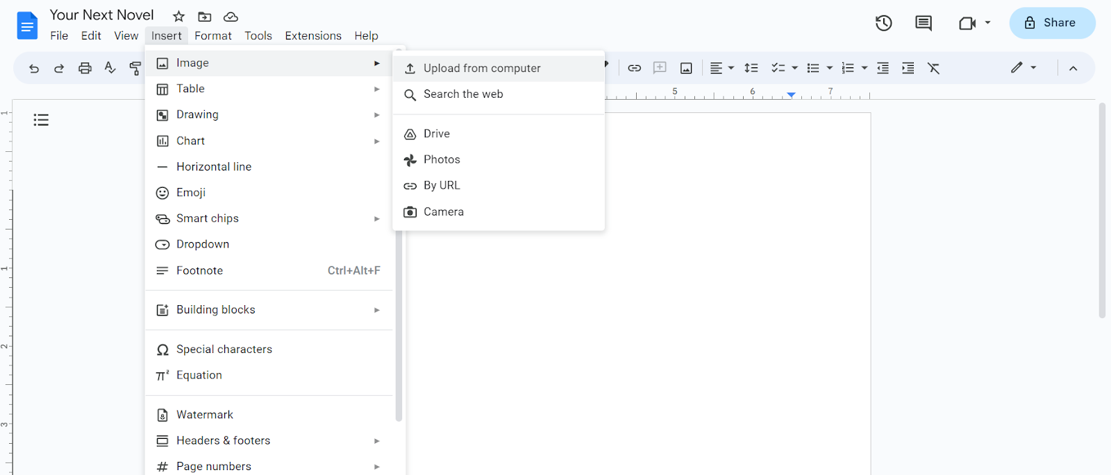Click the insert link toolbar icon
1111x475 pixels.
point(634,68)
